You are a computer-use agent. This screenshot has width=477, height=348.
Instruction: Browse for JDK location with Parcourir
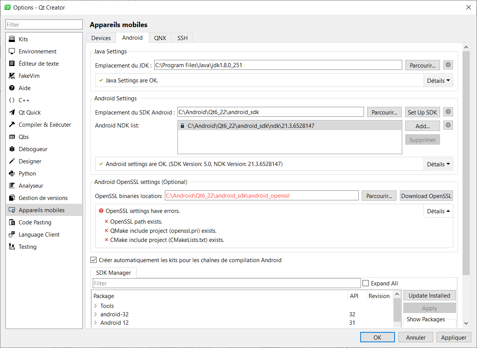click(x=422, y=65)
